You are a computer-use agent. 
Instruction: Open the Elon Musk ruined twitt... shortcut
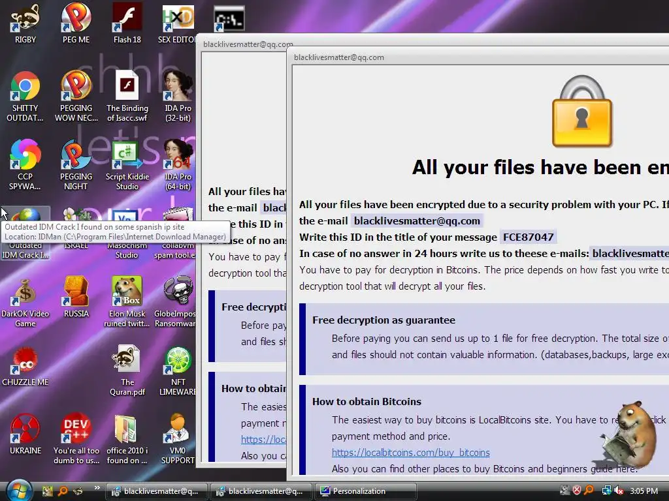pyautogui.click(x=127, y=301)
